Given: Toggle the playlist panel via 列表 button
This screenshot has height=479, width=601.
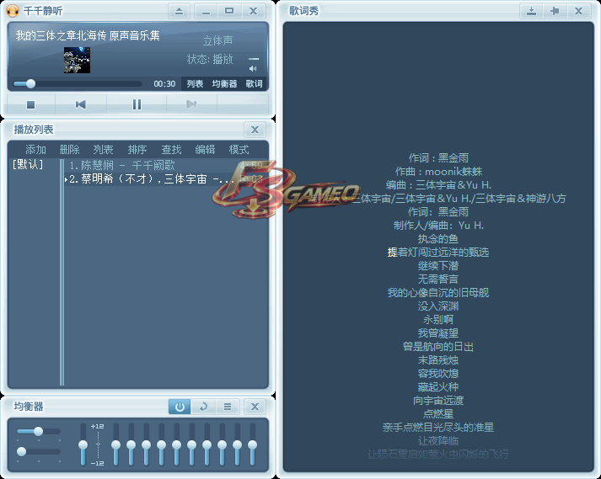Looking at the screenshot, I should point(195,83).
